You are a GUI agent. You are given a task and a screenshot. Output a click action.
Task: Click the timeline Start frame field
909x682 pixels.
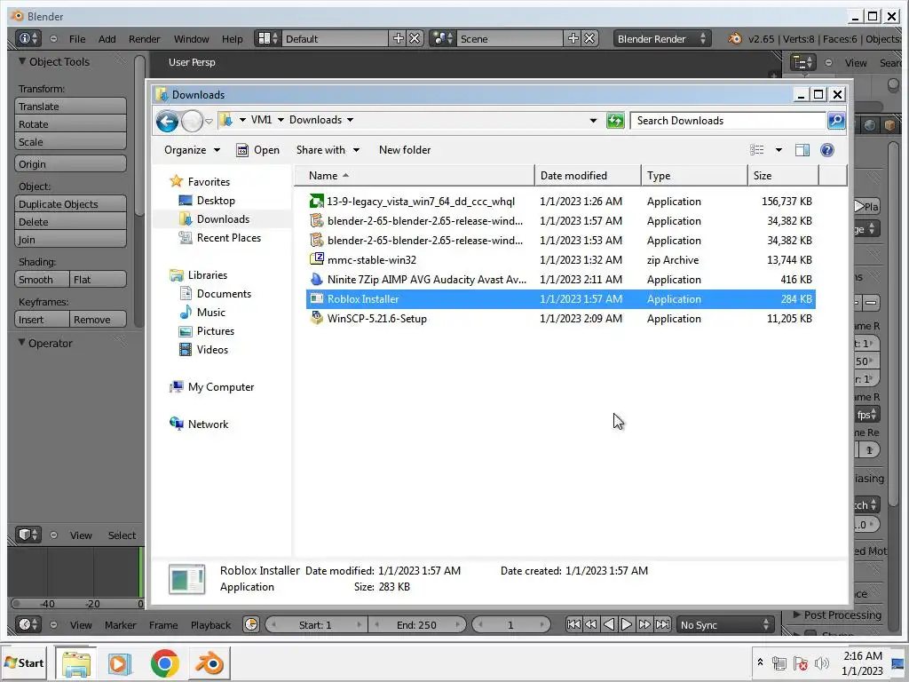pos(317,624)
